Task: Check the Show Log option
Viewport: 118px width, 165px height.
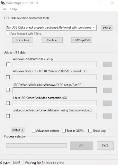Action: 90,131
